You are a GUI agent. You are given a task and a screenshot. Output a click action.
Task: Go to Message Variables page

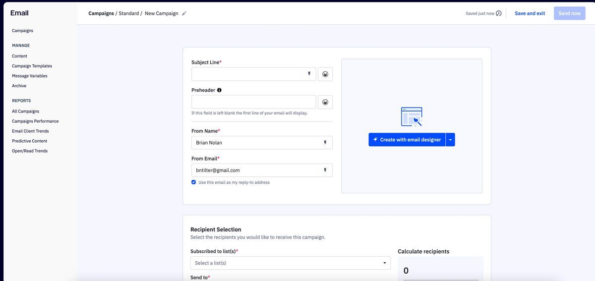[30, 76]
